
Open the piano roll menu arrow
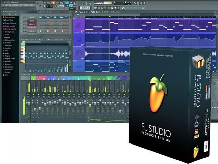click(x=22, y=39)
